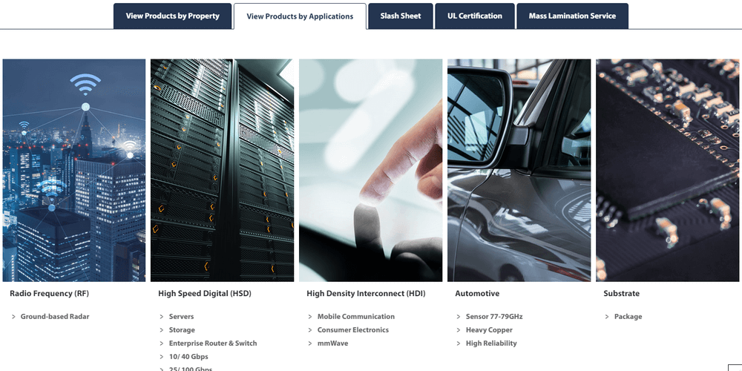Click the chevron beside High Reliability
The image size is (742, 371).
(459, 343)
